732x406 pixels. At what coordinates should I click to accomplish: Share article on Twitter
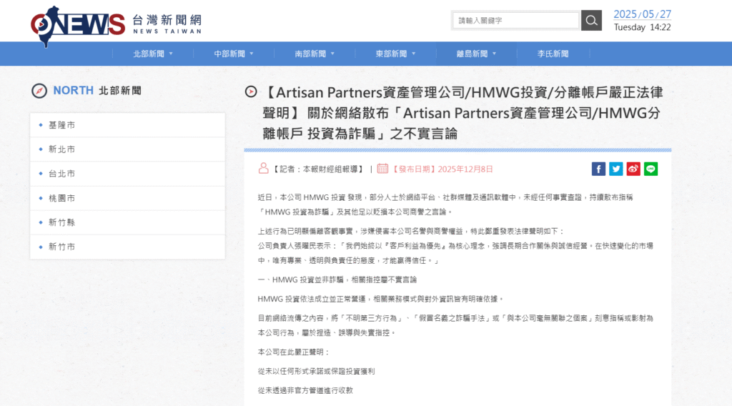(x=615, y=169)
